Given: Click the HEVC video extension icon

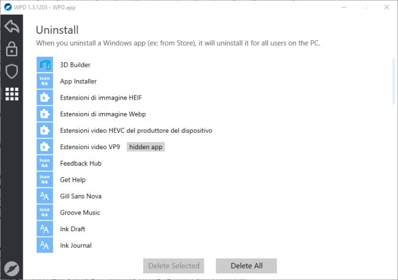Looking at the screenshot, I should click(x=45, y=130).
